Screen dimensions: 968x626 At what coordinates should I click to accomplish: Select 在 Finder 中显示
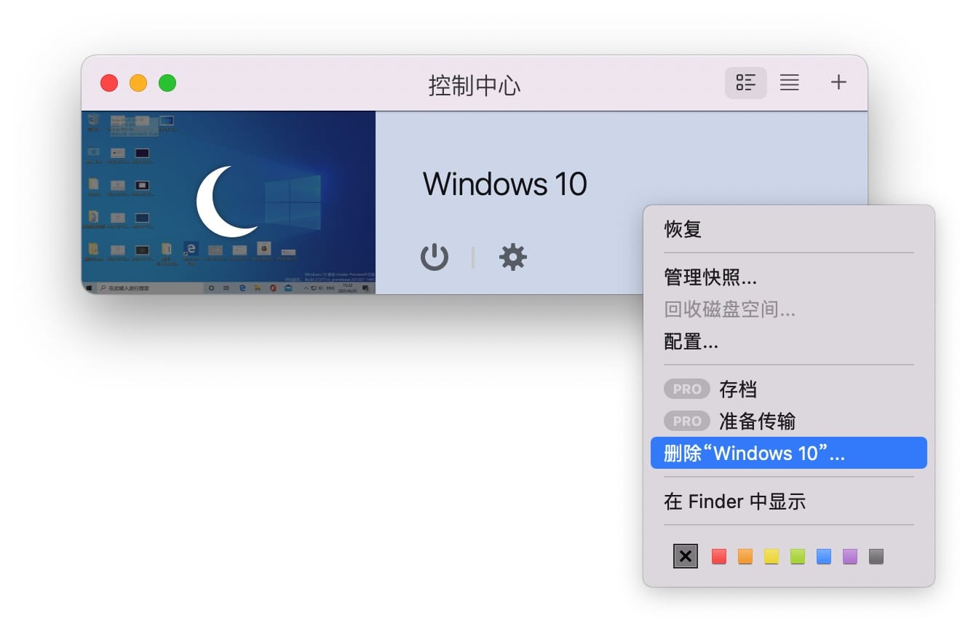(x=734, y=502)
